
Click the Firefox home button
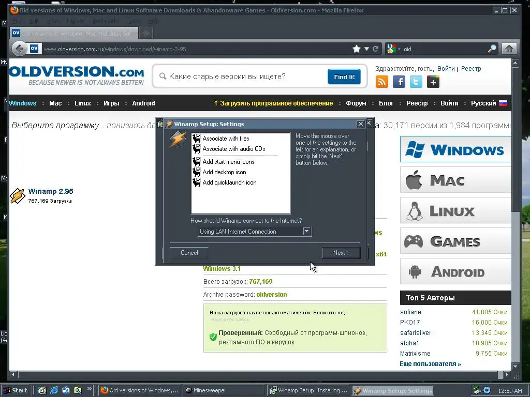tap(509, 49)
